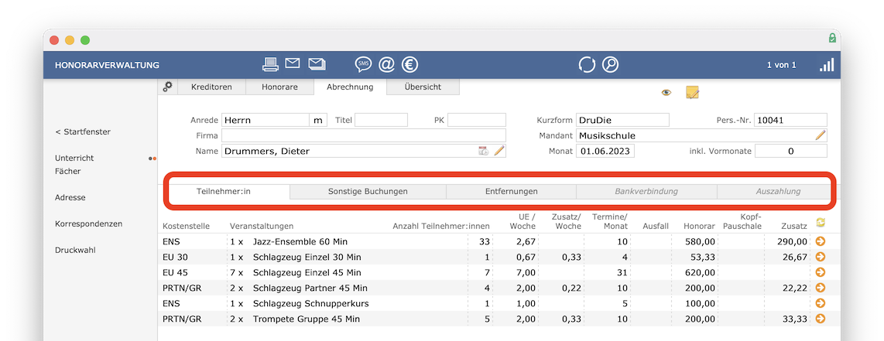Click the @ email icon
This screenshot has height=341, width=884.
coord(386,65)
